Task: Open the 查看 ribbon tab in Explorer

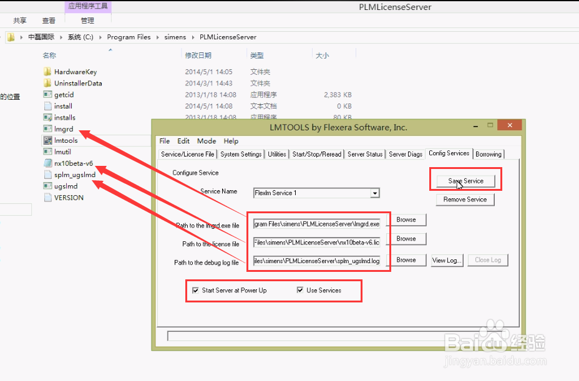Action: [49, 21]
